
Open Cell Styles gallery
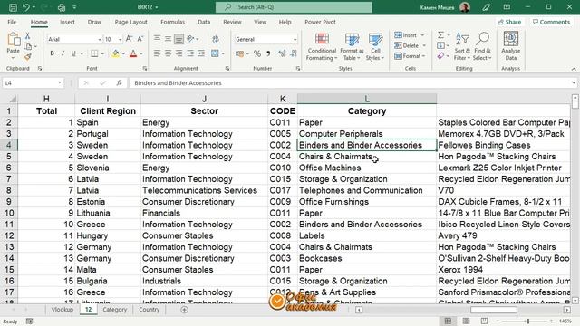[375, 46]
